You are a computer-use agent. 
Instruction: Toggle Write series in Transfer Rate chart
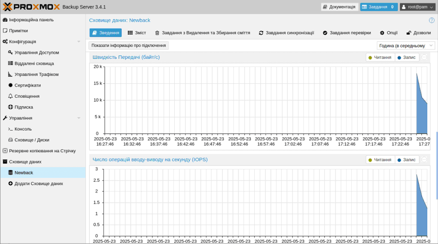click(407, 57)
